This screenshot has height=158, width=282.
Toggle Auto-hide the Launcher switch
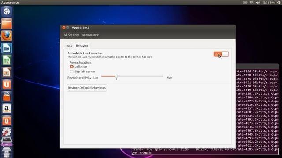[x=221, y=54]
